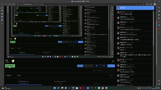Open Microsoft Edge from the taskbar

tap(73, 88)
